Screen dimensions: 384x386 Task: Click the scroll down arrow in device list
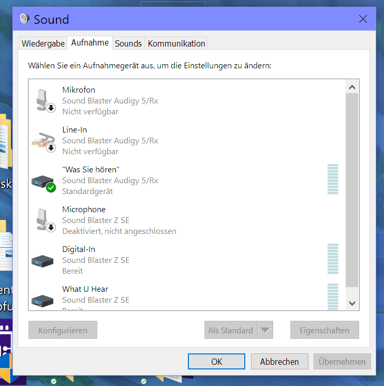[352, 303]
